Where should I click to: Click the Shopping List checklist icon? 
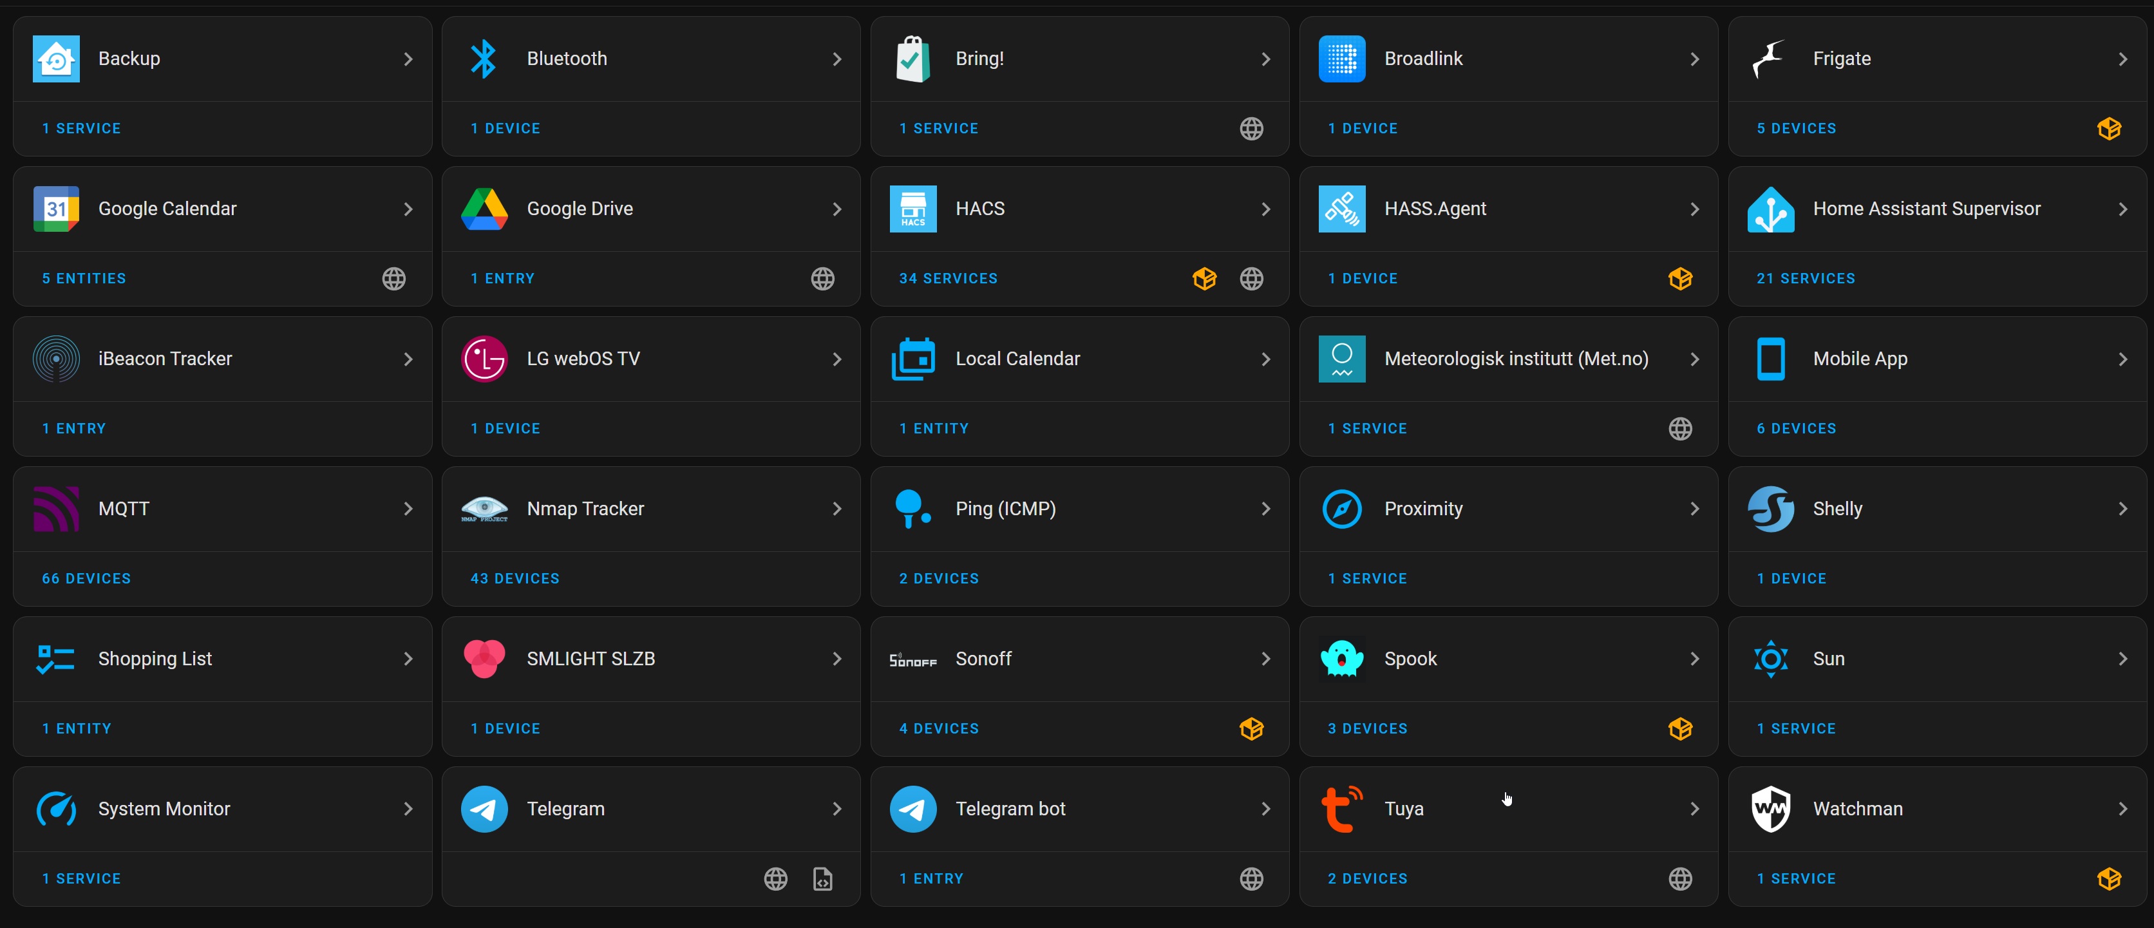point(56,659)
